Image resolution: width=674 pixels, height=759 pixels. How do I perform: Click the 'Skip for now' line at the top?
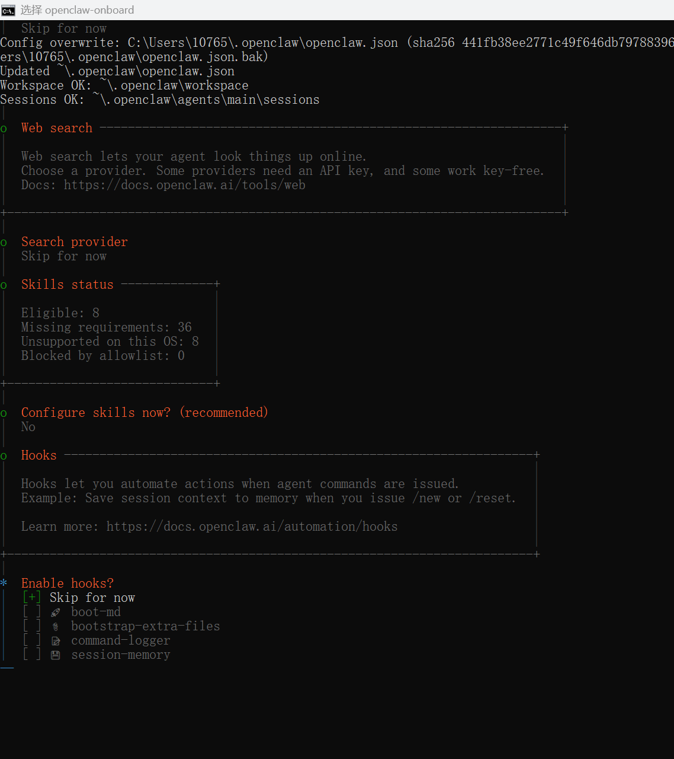click(64, 28)
